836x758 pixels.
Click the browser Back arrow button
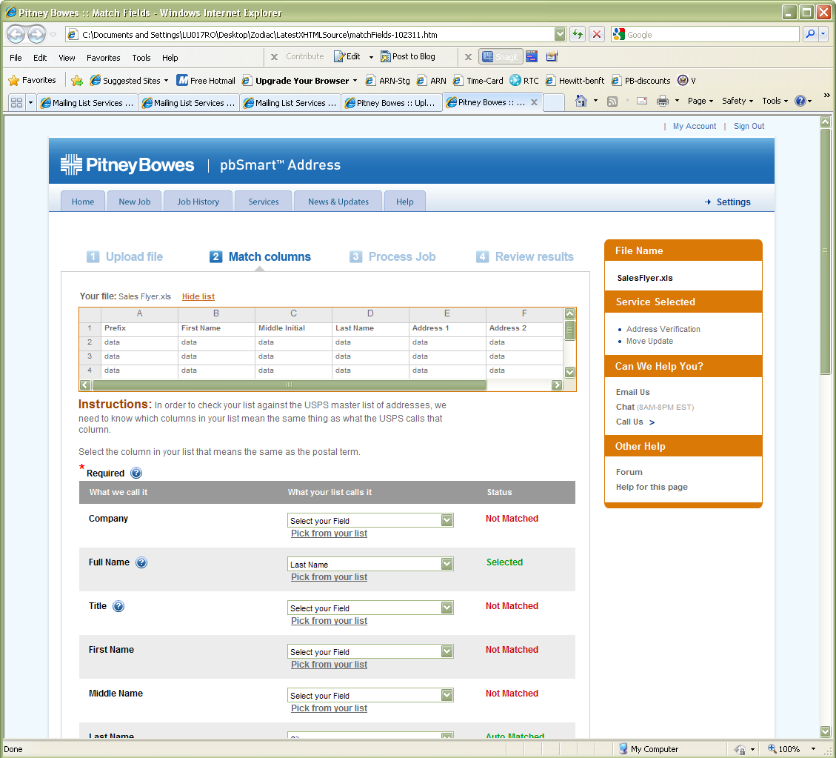coord(16,35)
